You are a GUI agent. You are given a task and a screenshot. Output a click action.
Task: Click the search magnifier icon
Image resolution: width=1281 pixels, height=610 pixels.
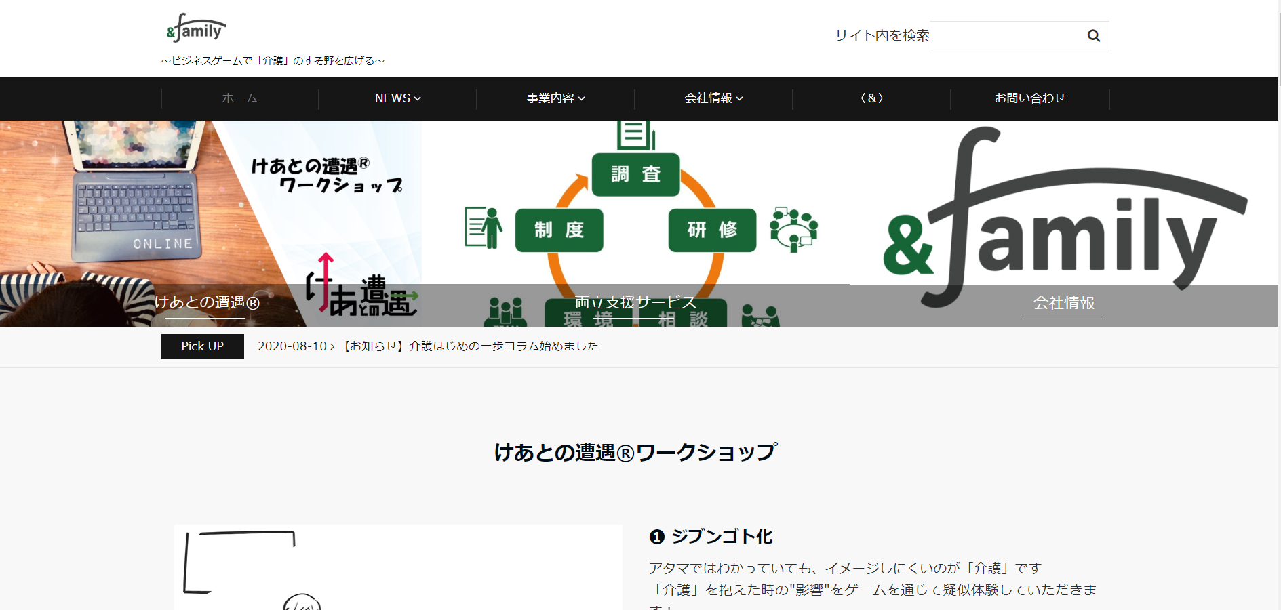pos(1093,36)
